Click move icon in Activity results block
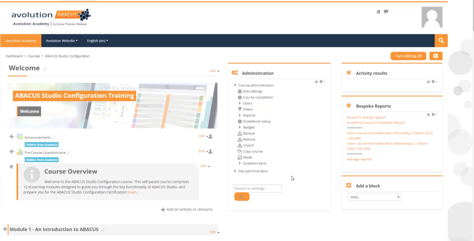 click(428, 82)
